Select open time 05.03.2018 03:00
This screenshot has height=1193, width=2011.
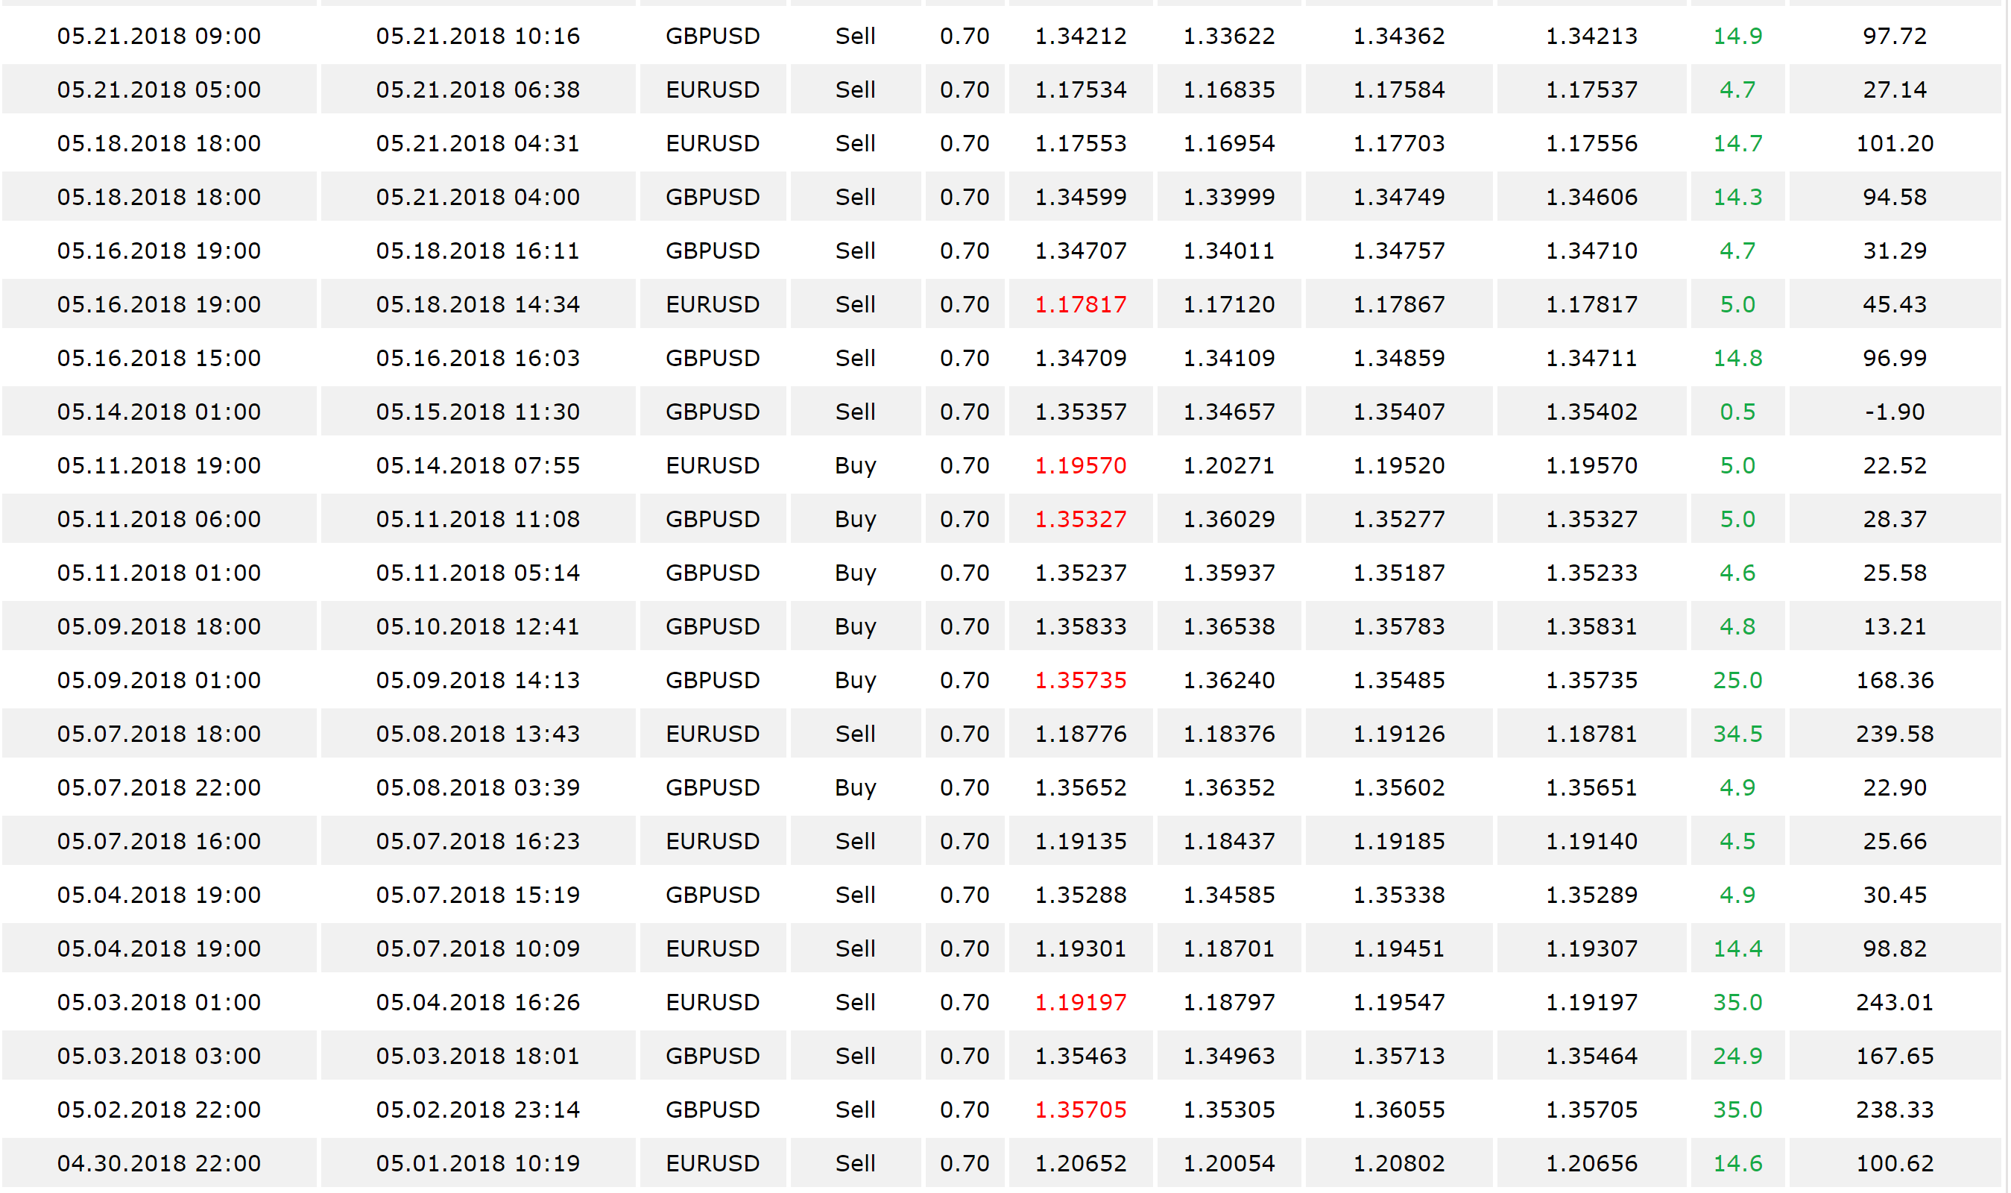(x=159, y=1057)
